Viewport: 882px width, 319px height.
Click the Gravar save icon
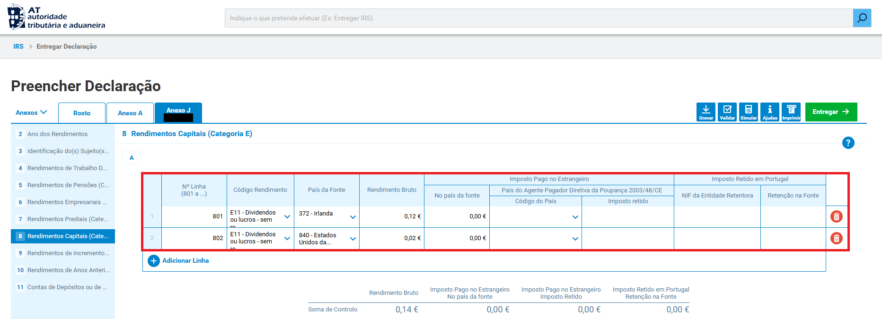tap(706, 112)
